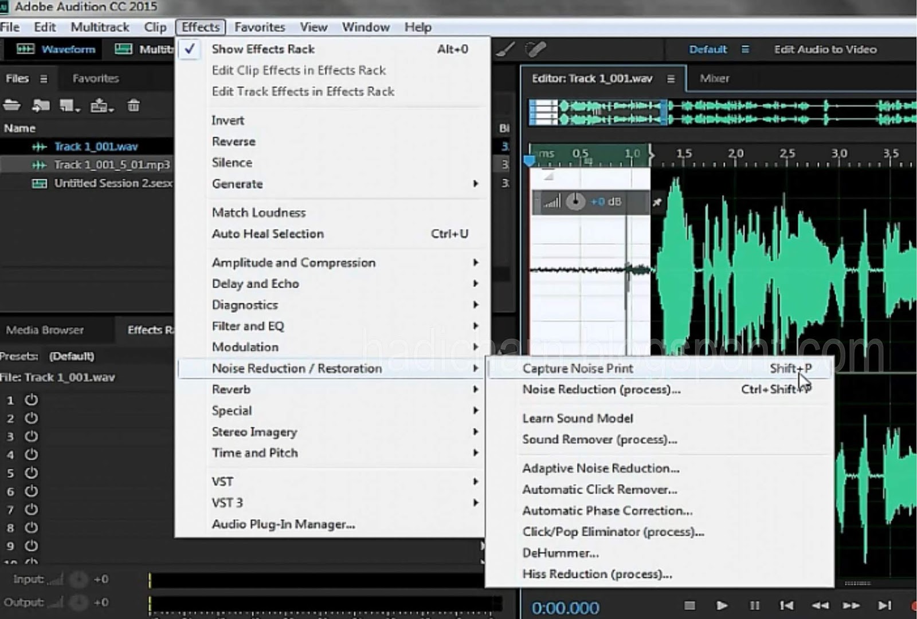Expand Time and Pitch submenu

pyautogui.click(x=332, y=453)
